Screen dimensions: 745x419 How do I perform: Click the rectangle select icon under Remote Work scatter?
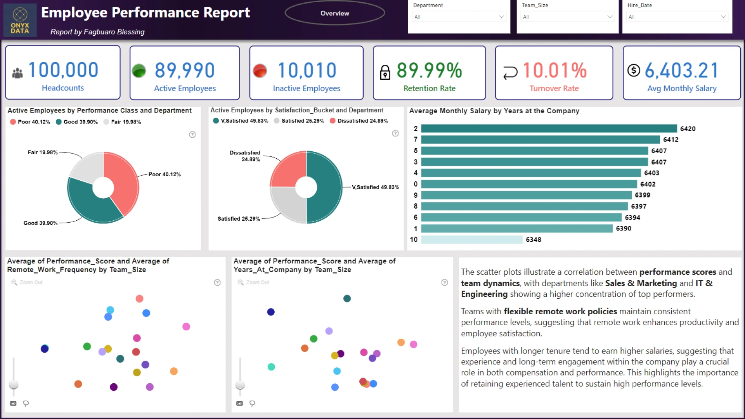coord(13,403)
